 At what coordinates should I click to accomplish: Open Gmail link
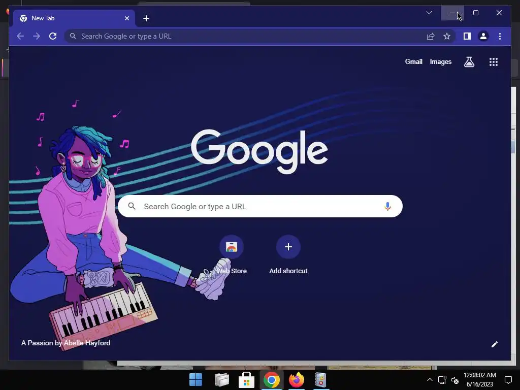[413, 61]
